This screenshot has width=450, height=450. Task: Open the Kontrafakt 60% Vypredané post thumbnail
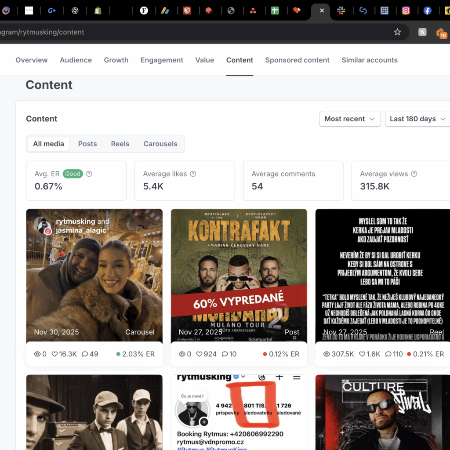click(239, 275)
